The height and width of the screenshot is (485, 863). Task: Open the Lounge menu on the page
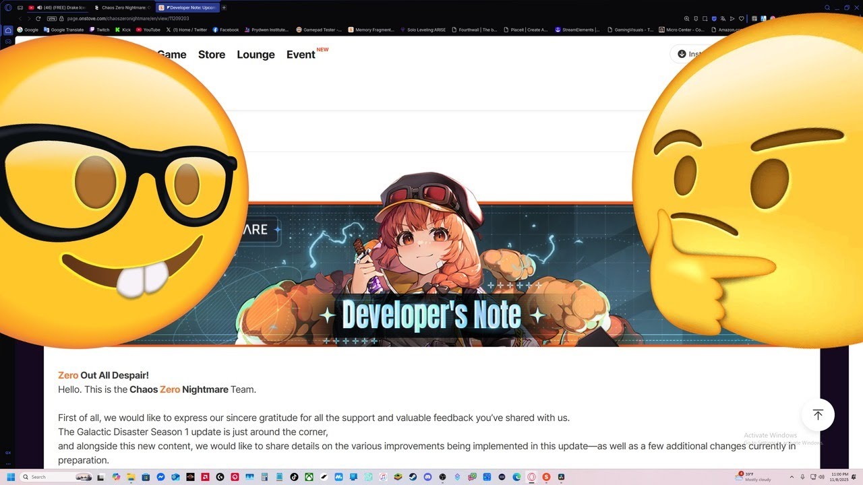[256, 55]
